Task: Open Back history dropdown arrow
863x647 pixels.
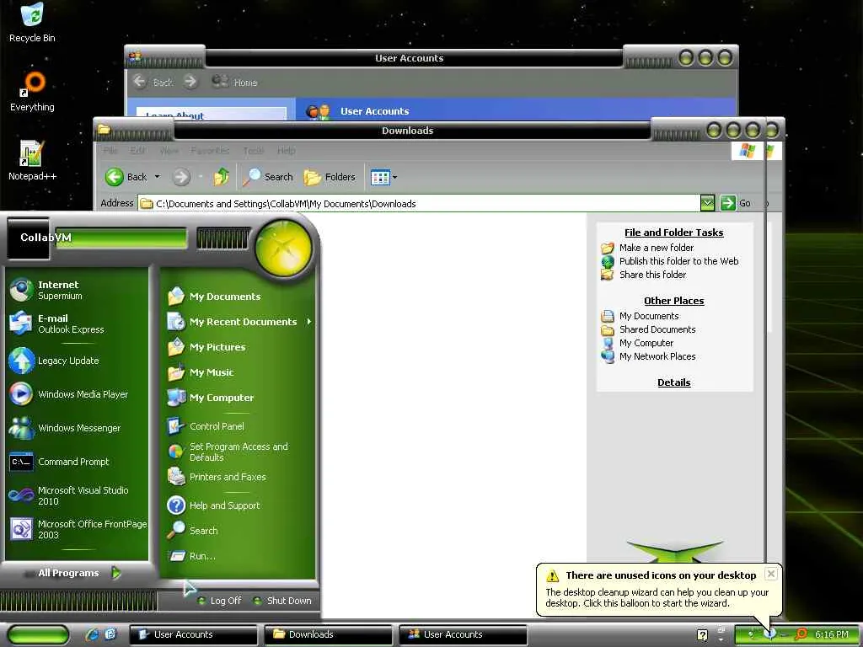Action: pyautogui.click(x=157, y=177)
